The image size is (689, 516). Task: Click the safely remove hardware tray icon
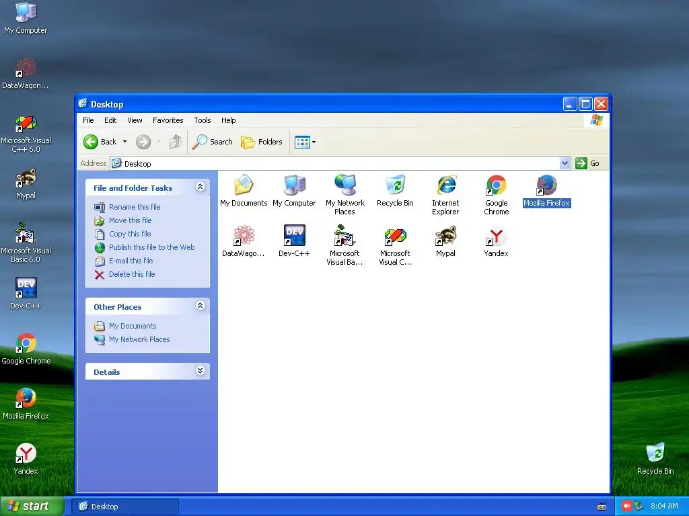pos(639,507)
